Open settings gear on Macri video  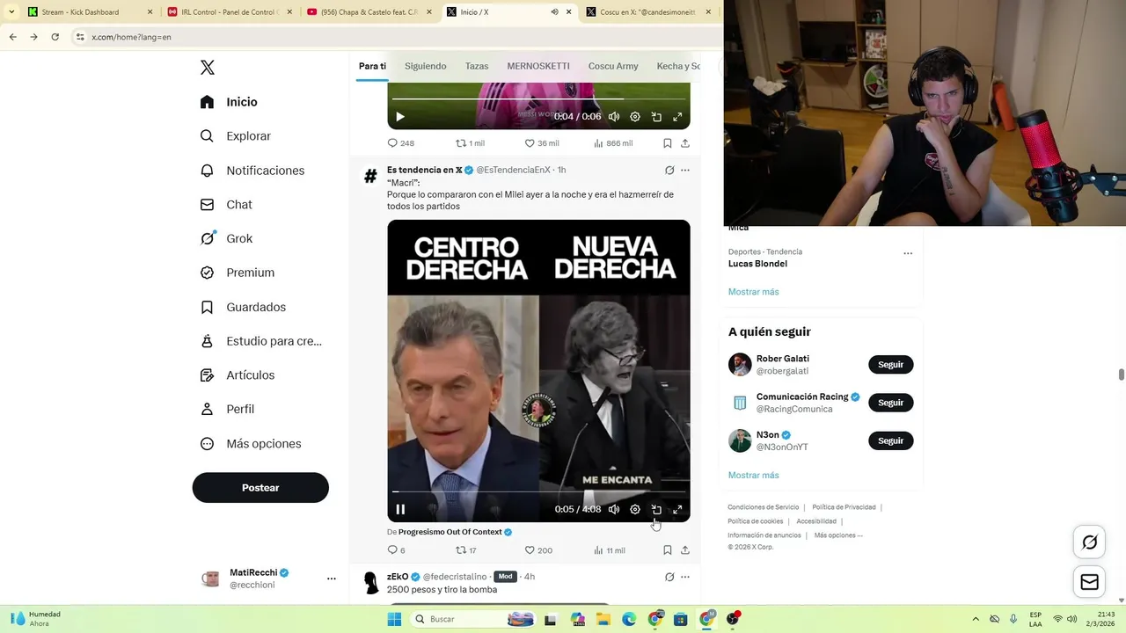tap(635, 509)
